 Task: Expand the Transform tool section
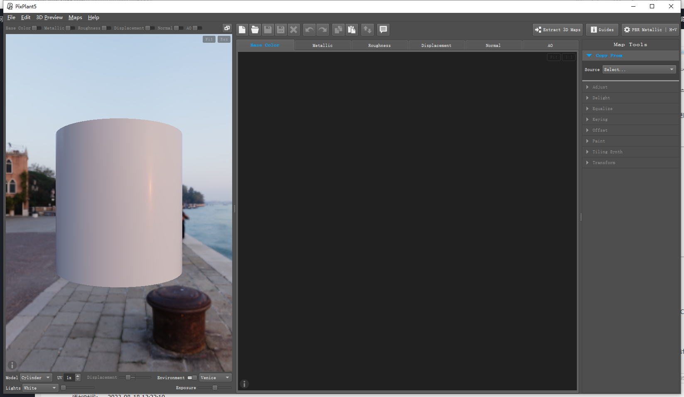pyautogui.click(x=630, y=162)
